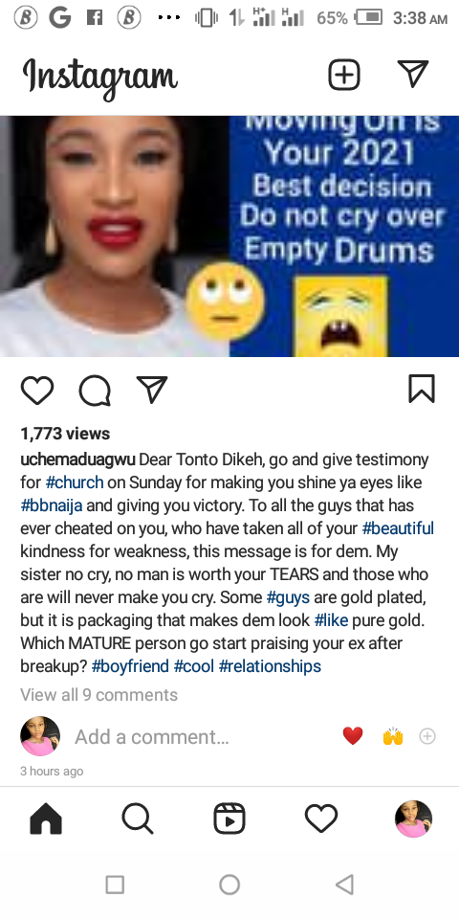Viewport: 459px width, 919px height.
Task: Open Activity heart tab in bottom bar
Action: (x=321, y=818)
